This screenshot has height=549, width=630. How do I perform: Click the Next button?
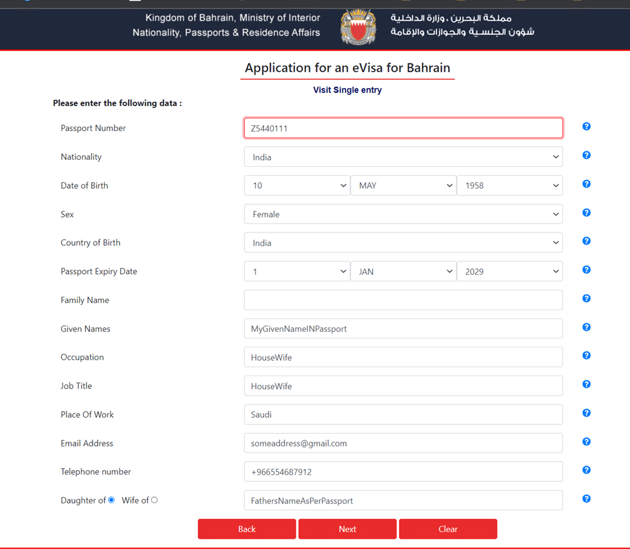[x=347, y=528]
